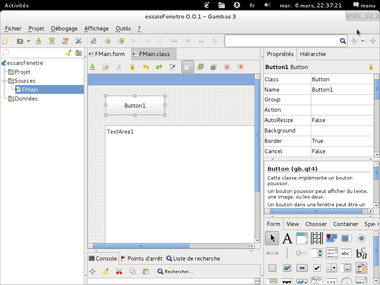
Task: Click Button1 control on the form
Action: pyautogui.click(x=135, y=105)
